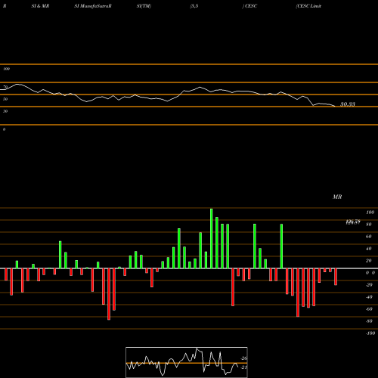The width and height of the screenshot is (378, 378).
Task: Click the '-100' label on the MR axis
Action: [370, 333]
